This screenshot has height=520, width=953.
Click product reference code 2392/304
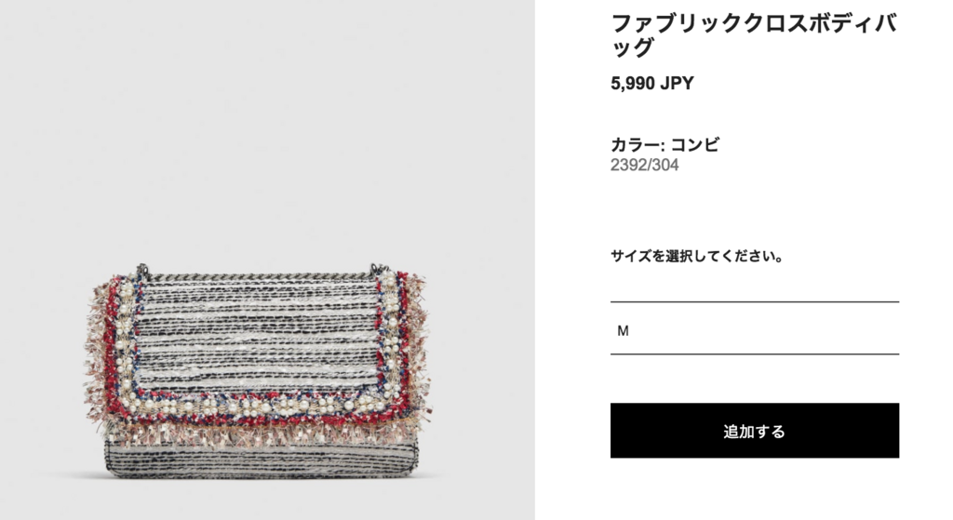[644, 165]
